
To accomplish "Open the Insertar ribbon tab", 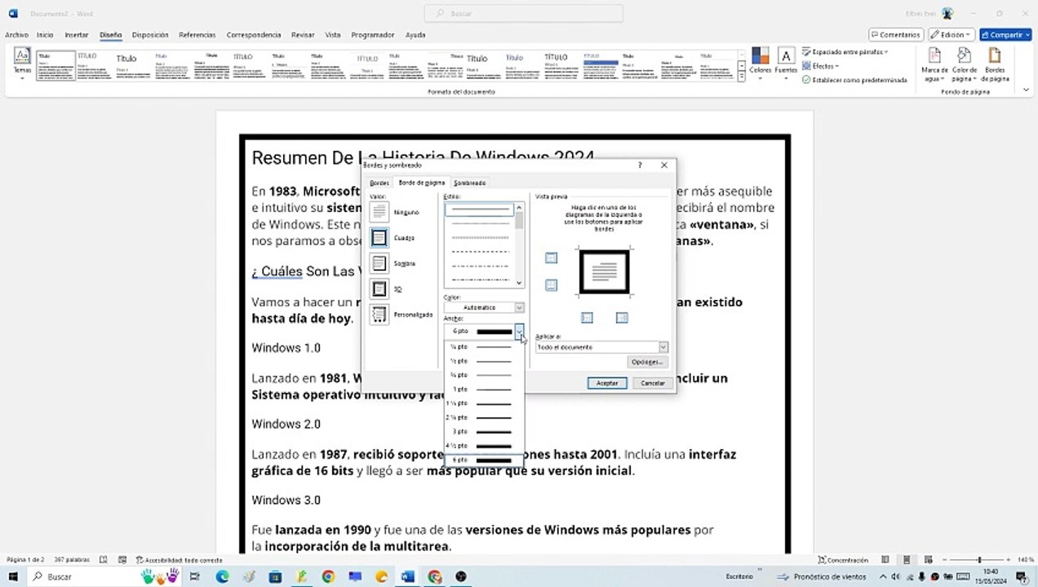I will point(77,35).
